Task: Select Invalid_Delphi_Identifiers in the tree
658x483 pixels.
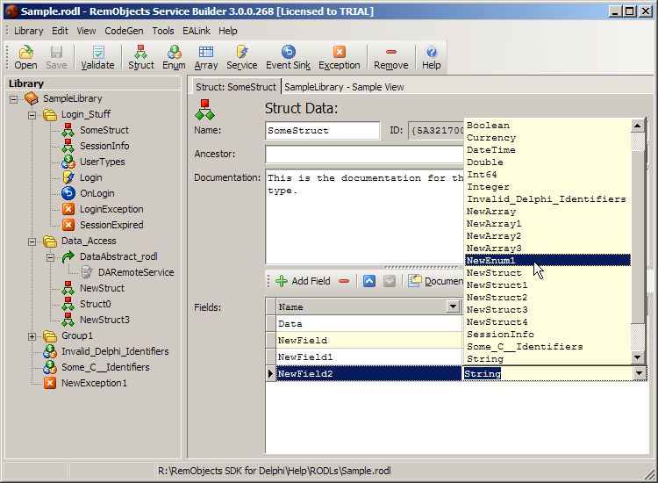Action: click(115, 351)
